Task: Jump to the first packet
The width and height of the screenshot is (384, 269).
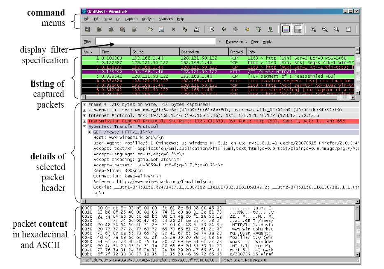Action: [258, 29]
